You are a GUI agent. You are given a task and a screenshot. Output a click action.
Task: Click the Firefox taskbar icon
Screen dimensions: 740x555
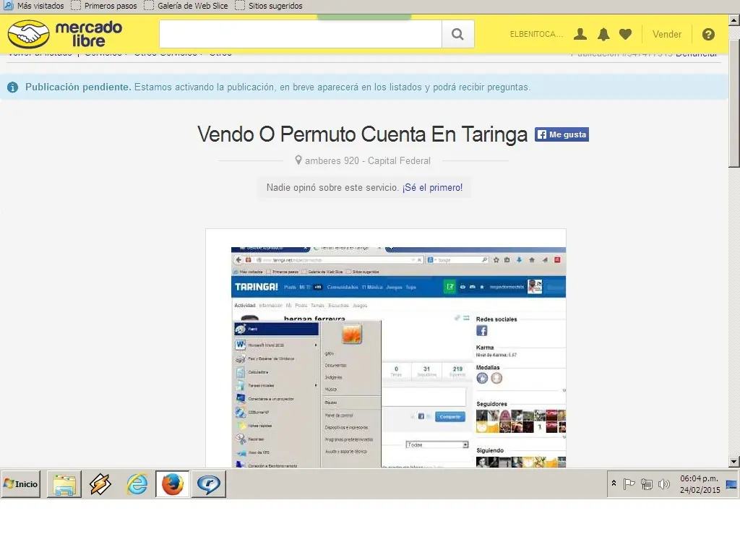[173, 483]
